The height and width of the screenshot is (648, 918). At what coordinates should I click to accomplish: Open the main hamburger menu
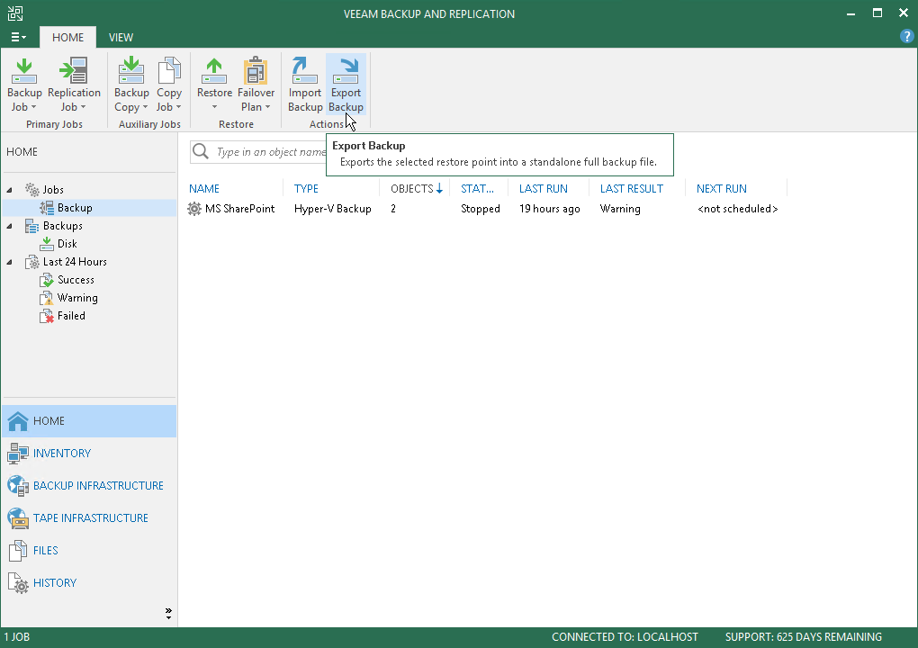(19, 37)
